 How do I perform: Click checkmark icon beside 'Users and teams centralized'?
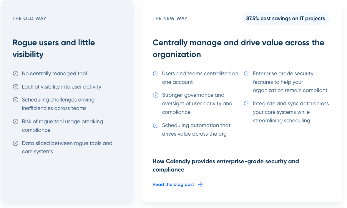tap(156, 74)
